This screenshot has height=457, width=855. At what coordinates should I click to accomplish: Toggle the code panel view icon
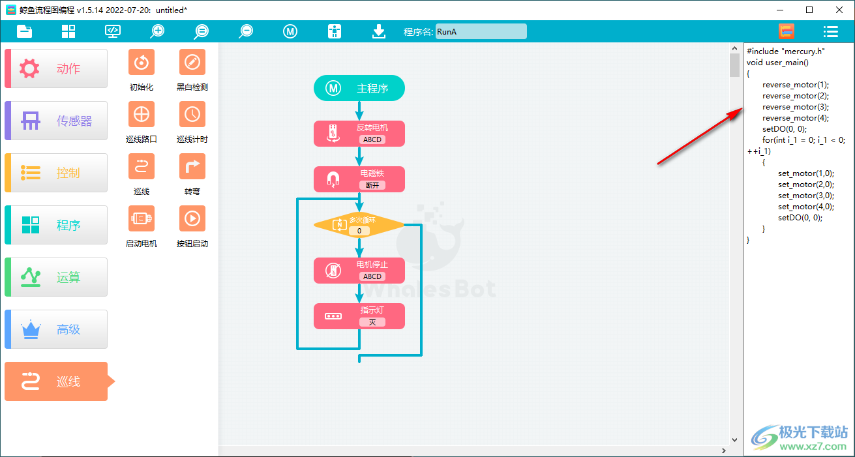pyautogui.click(x=786, y=31)
